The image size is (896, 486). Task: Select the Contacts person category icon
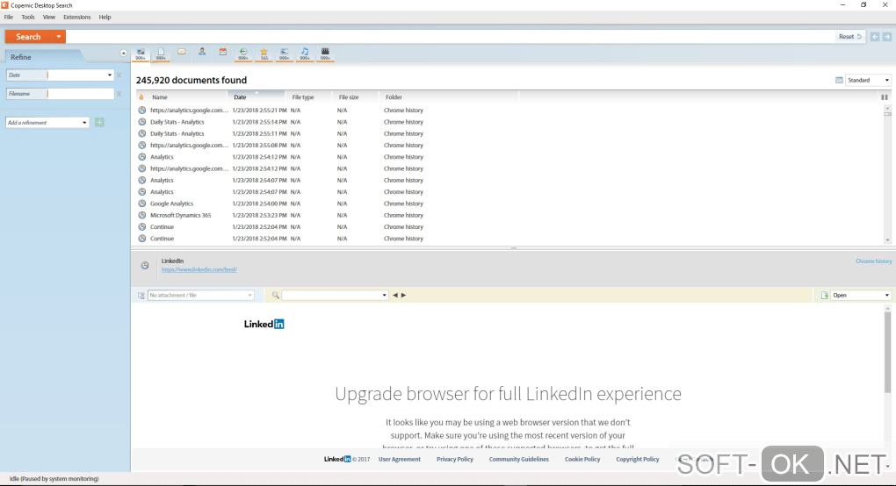(x=202, y=52)
